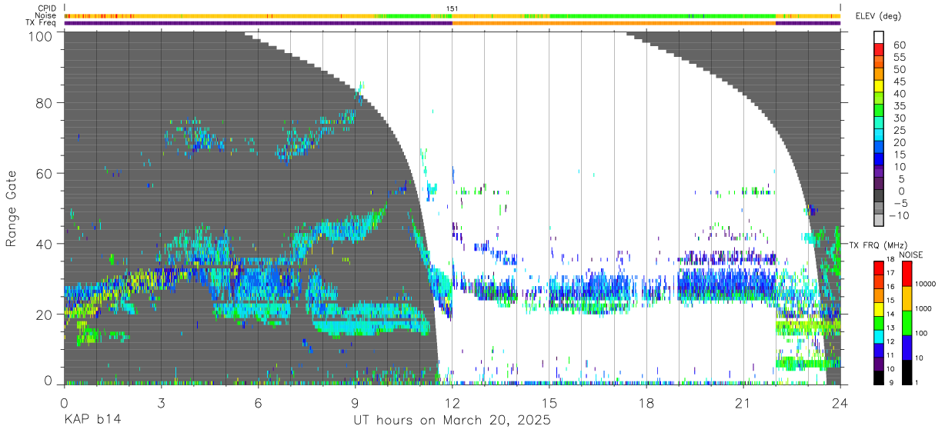Click the 100 label on NOISE scale
Viewport: 945px width, 436px height.
click(923, 334)
